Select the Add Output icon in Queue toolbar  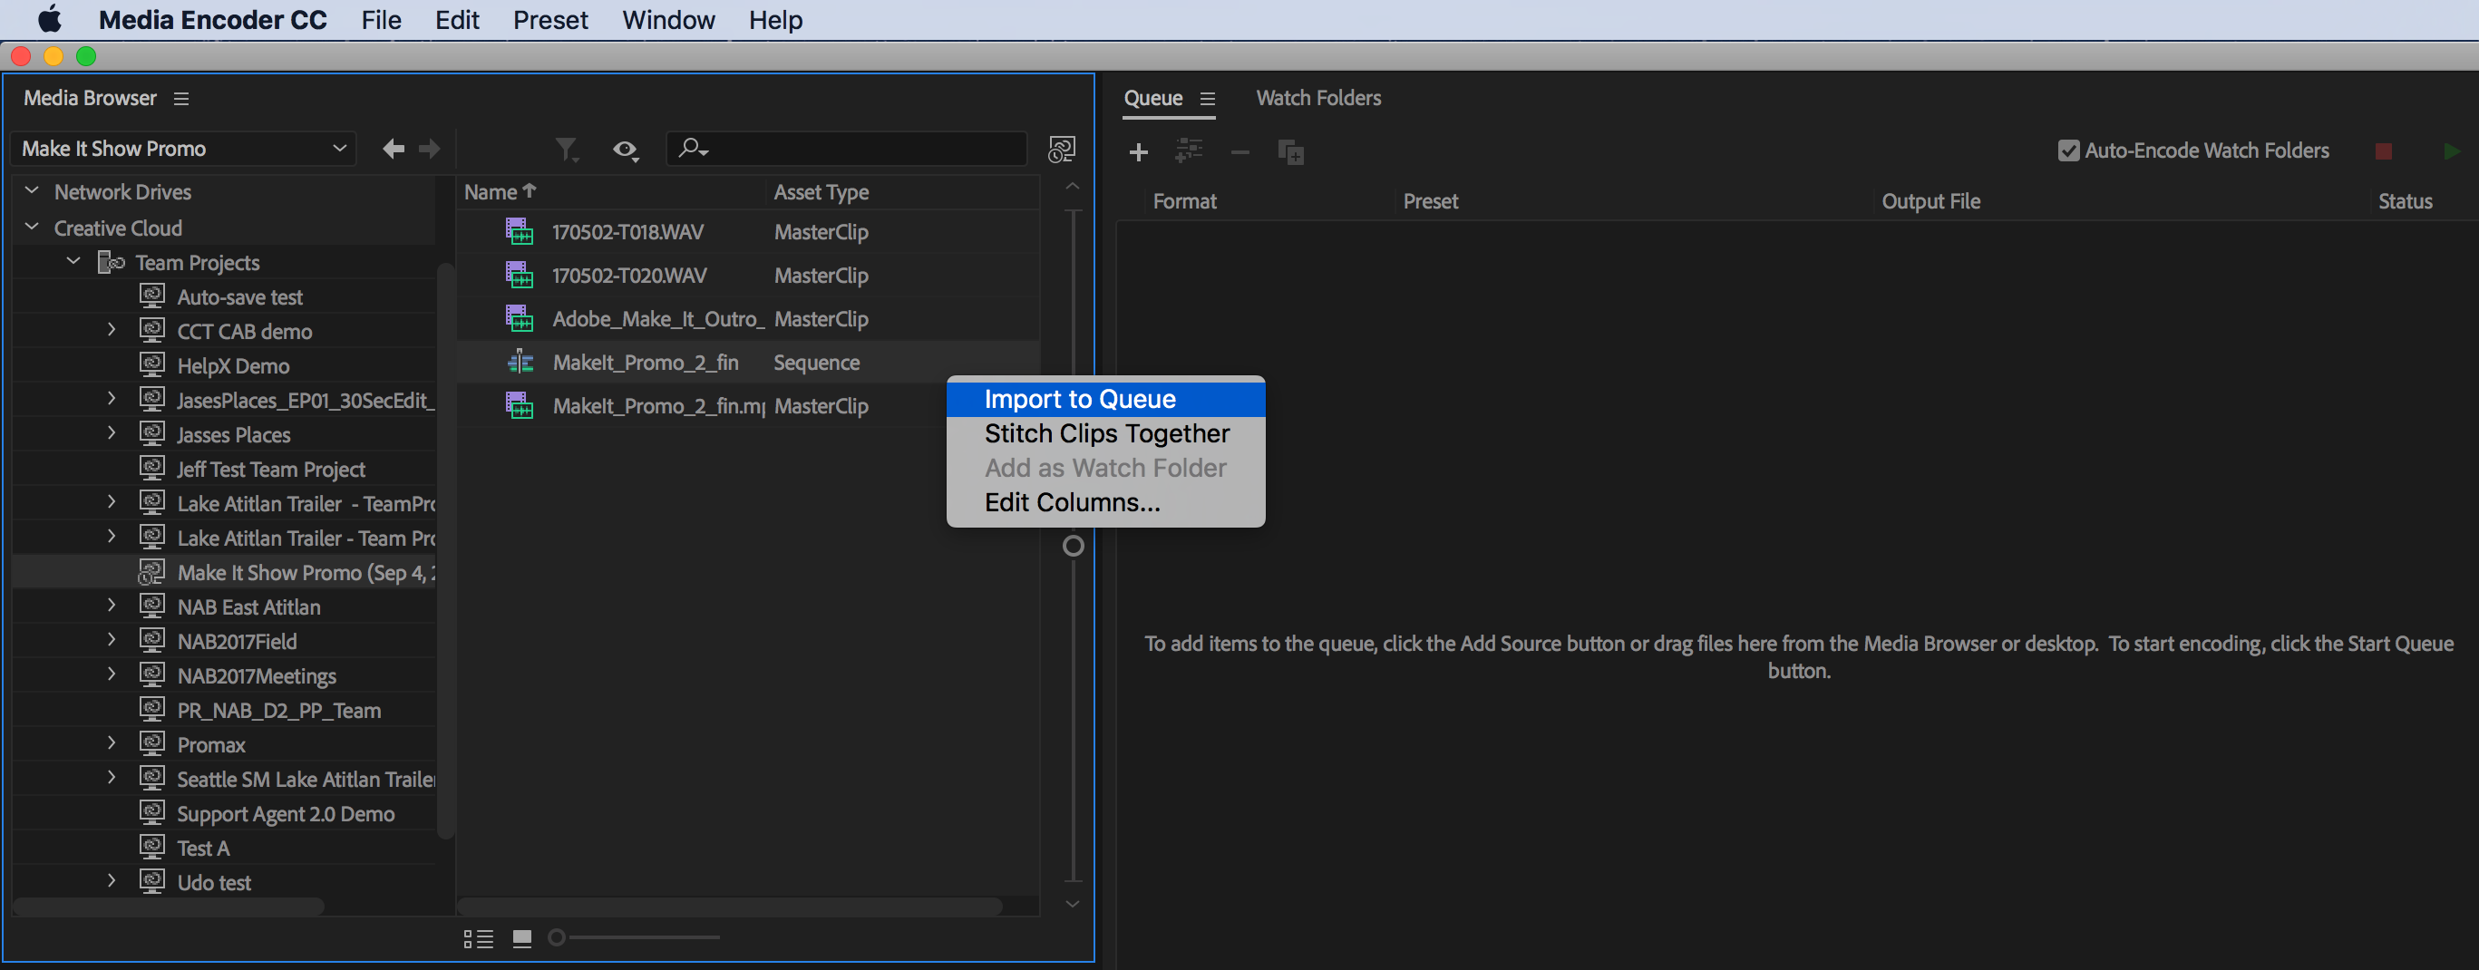pyautogui.click(x=1189, y=152)
